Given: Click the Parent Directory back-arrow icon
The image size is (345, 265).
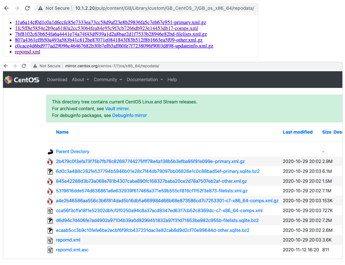Looking at the screenshot, I should coord(50,152).
